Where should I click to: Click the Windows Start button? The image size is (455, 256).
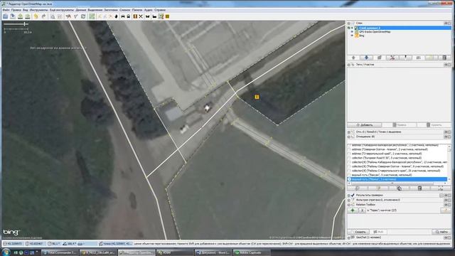[x=6, y=252]
